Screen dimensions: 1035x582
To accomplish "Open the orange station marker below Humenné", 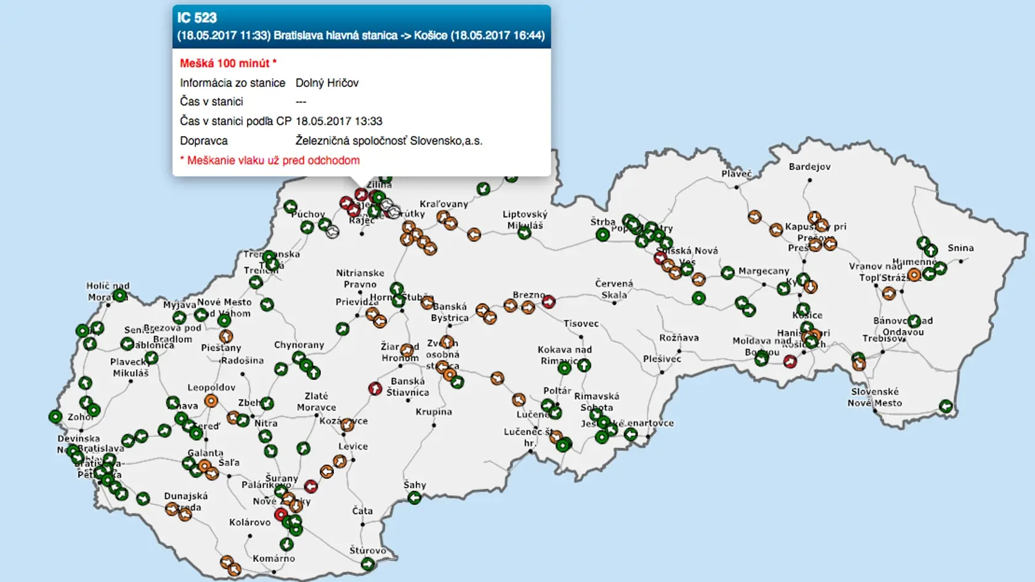I will [x=915, y=275].
